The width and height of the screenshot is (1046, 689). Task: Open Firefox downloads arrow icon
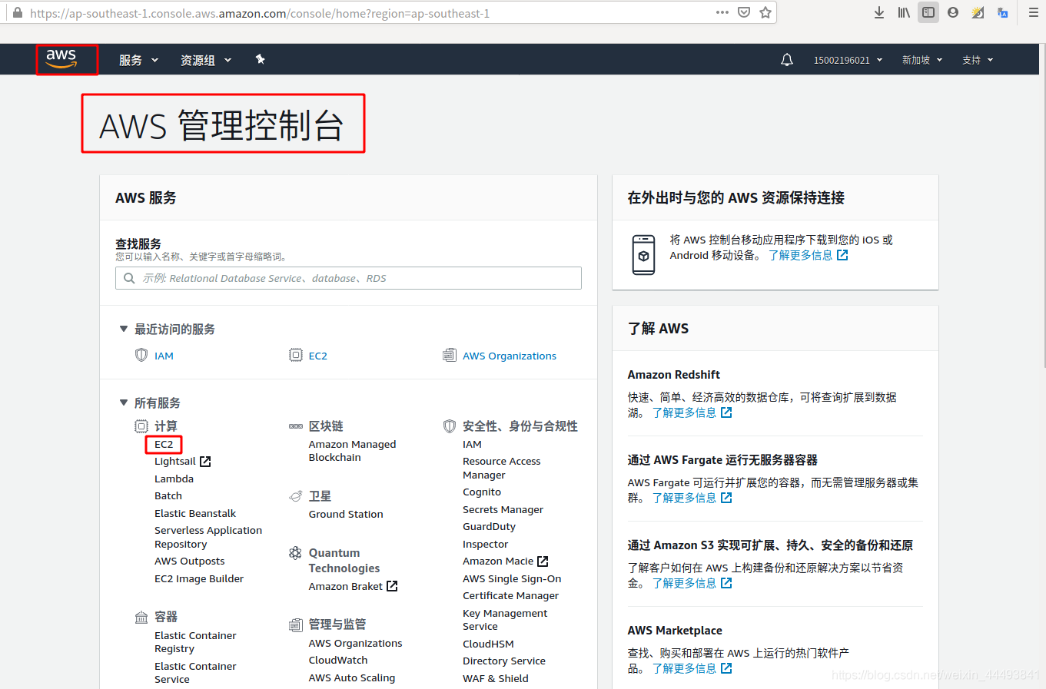click(879, 12)
